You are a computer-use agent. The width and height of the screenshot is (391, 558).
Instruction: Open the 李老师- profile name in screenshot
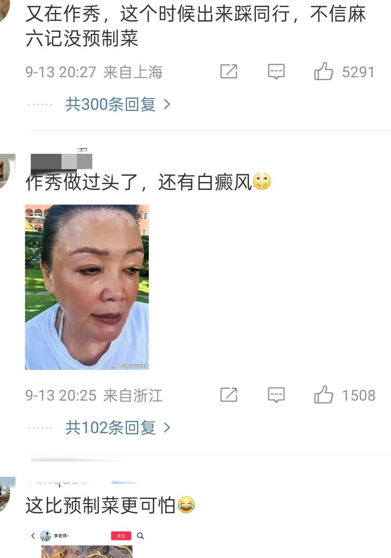tap(61, 536)
